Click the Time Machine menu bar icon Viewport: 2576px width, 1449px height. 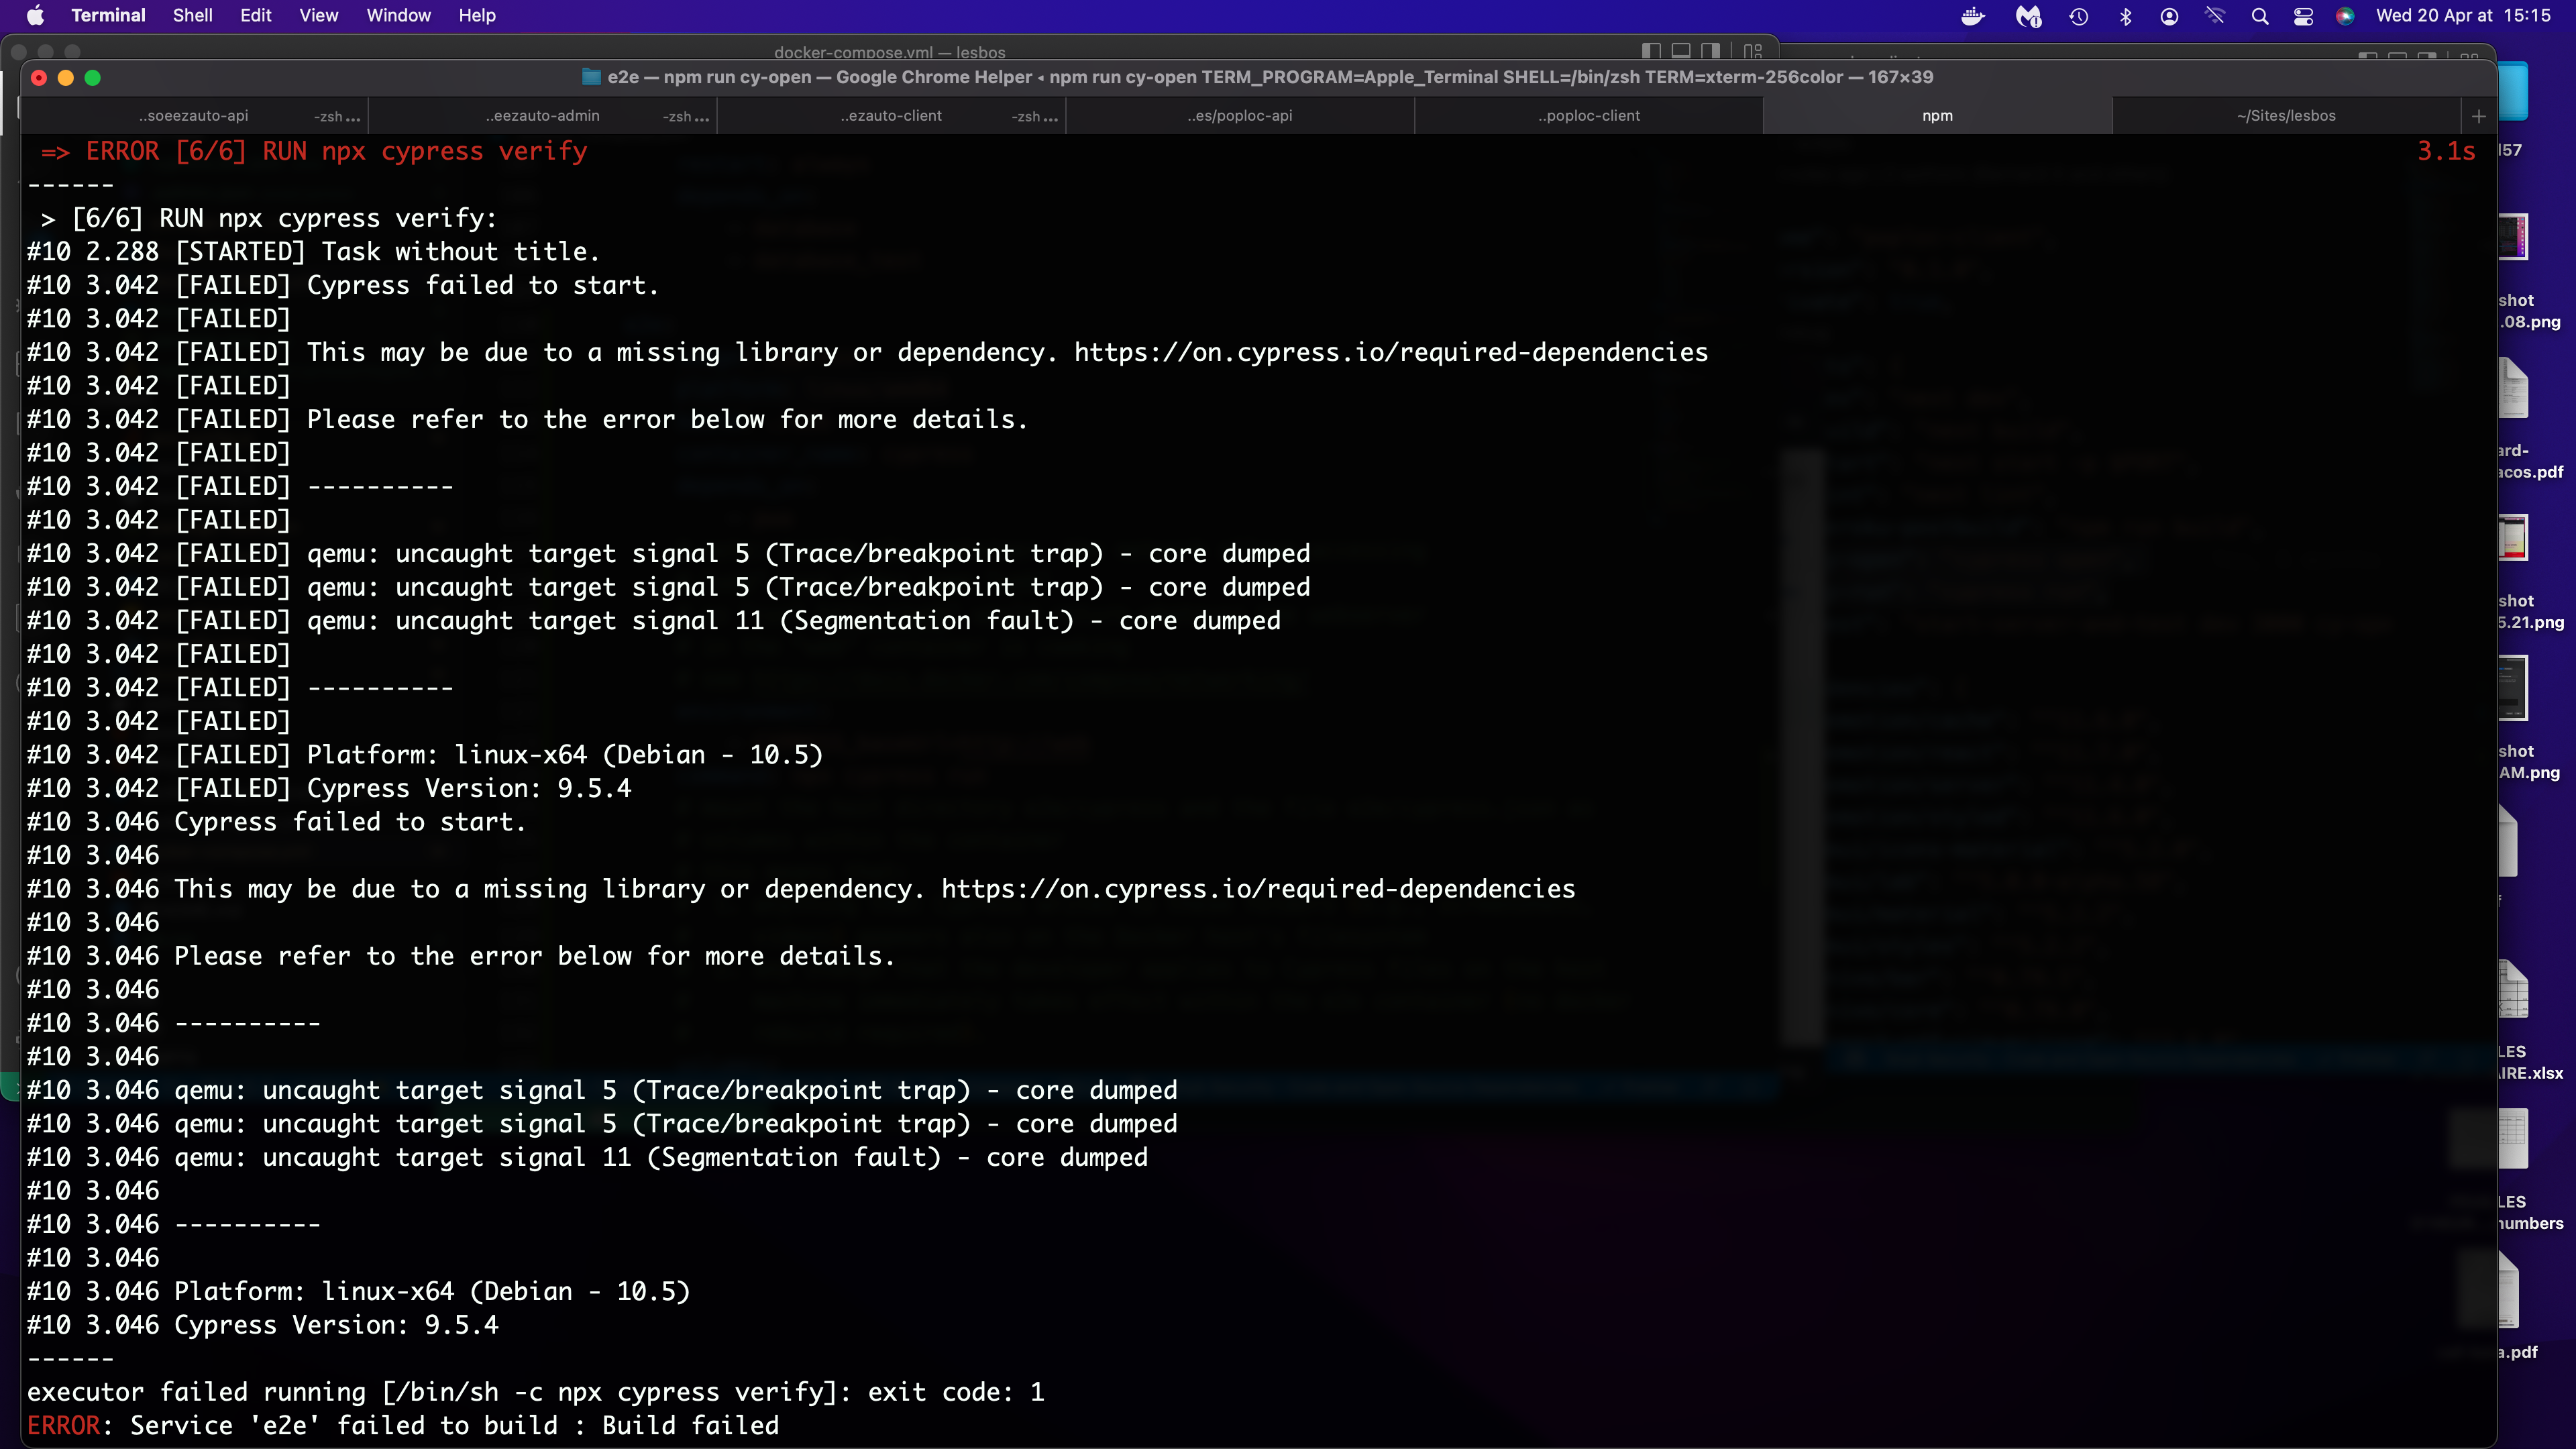click(x=2079, y=16)
